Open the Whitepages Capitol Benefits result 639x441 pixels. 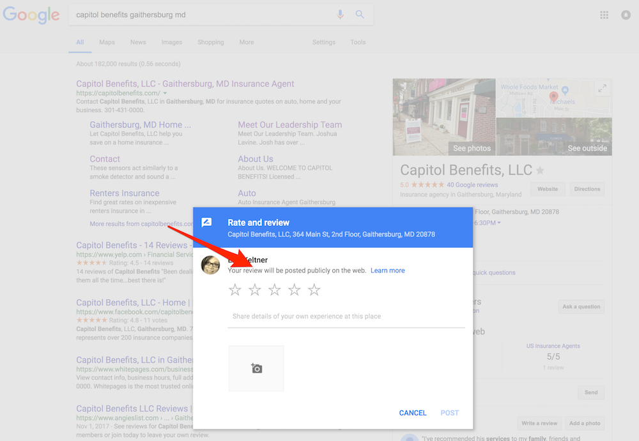134,360
